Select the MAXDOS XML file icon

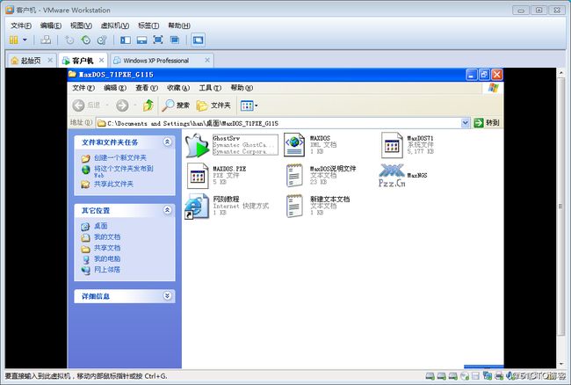[x=294, y=145]
